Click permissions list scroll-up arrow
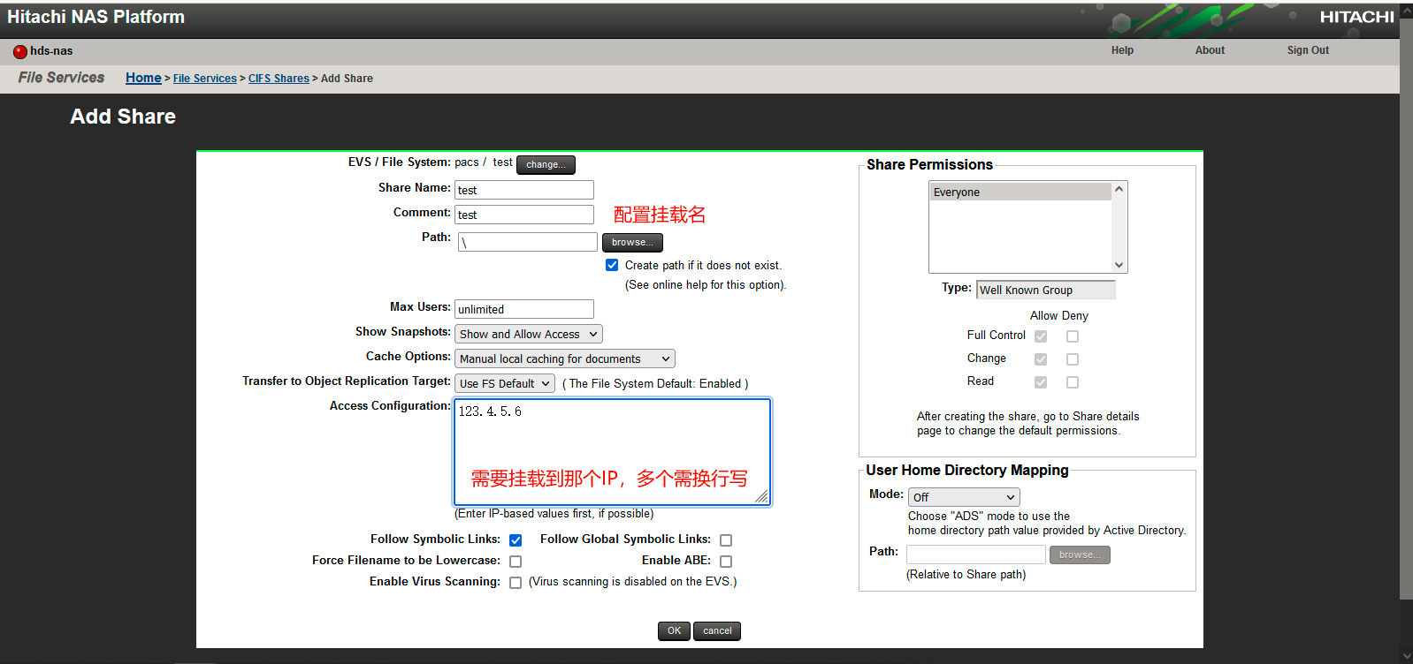1413x664 pixels. point(1119,189)
